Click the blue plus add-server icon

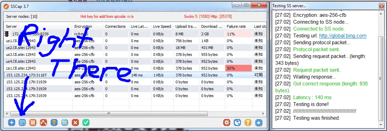tap(12, 122)
